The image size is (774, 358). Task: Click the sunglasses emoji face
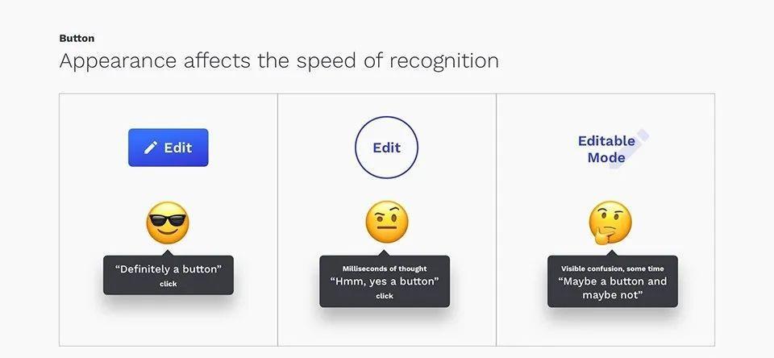point(168,223)
